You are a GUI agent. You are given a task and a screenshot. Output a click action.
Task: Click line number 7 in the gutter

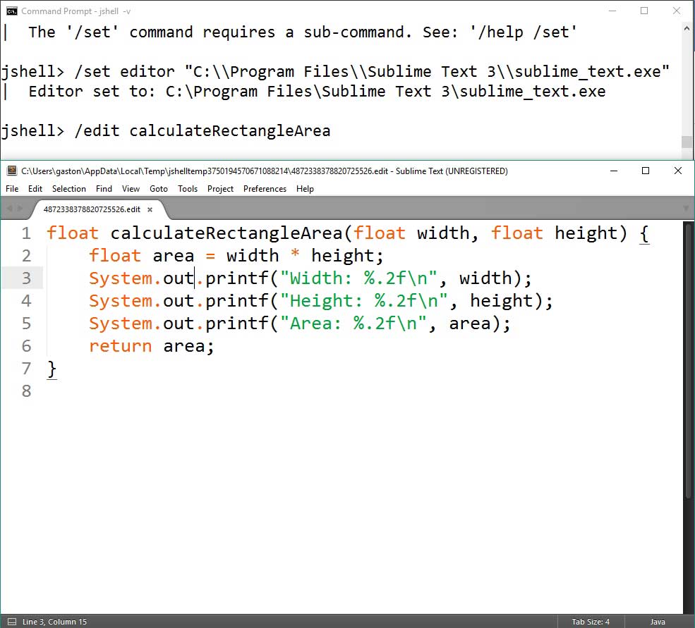[x=26, y=369]
